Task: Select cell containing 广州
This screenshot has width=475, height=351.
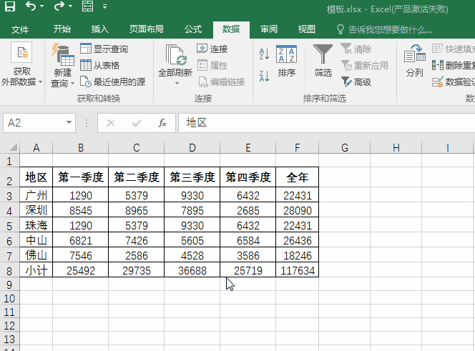Action: coord(36,195)
